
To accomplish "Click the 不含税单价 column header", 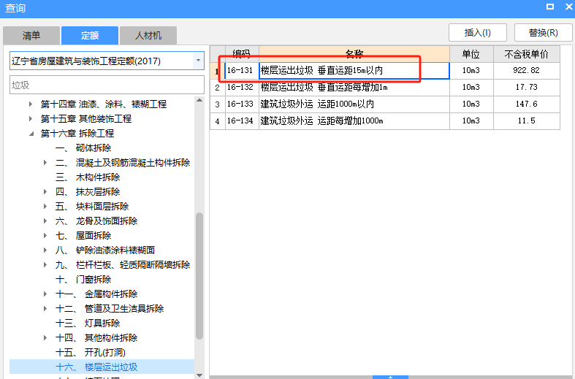I will 527,54.
